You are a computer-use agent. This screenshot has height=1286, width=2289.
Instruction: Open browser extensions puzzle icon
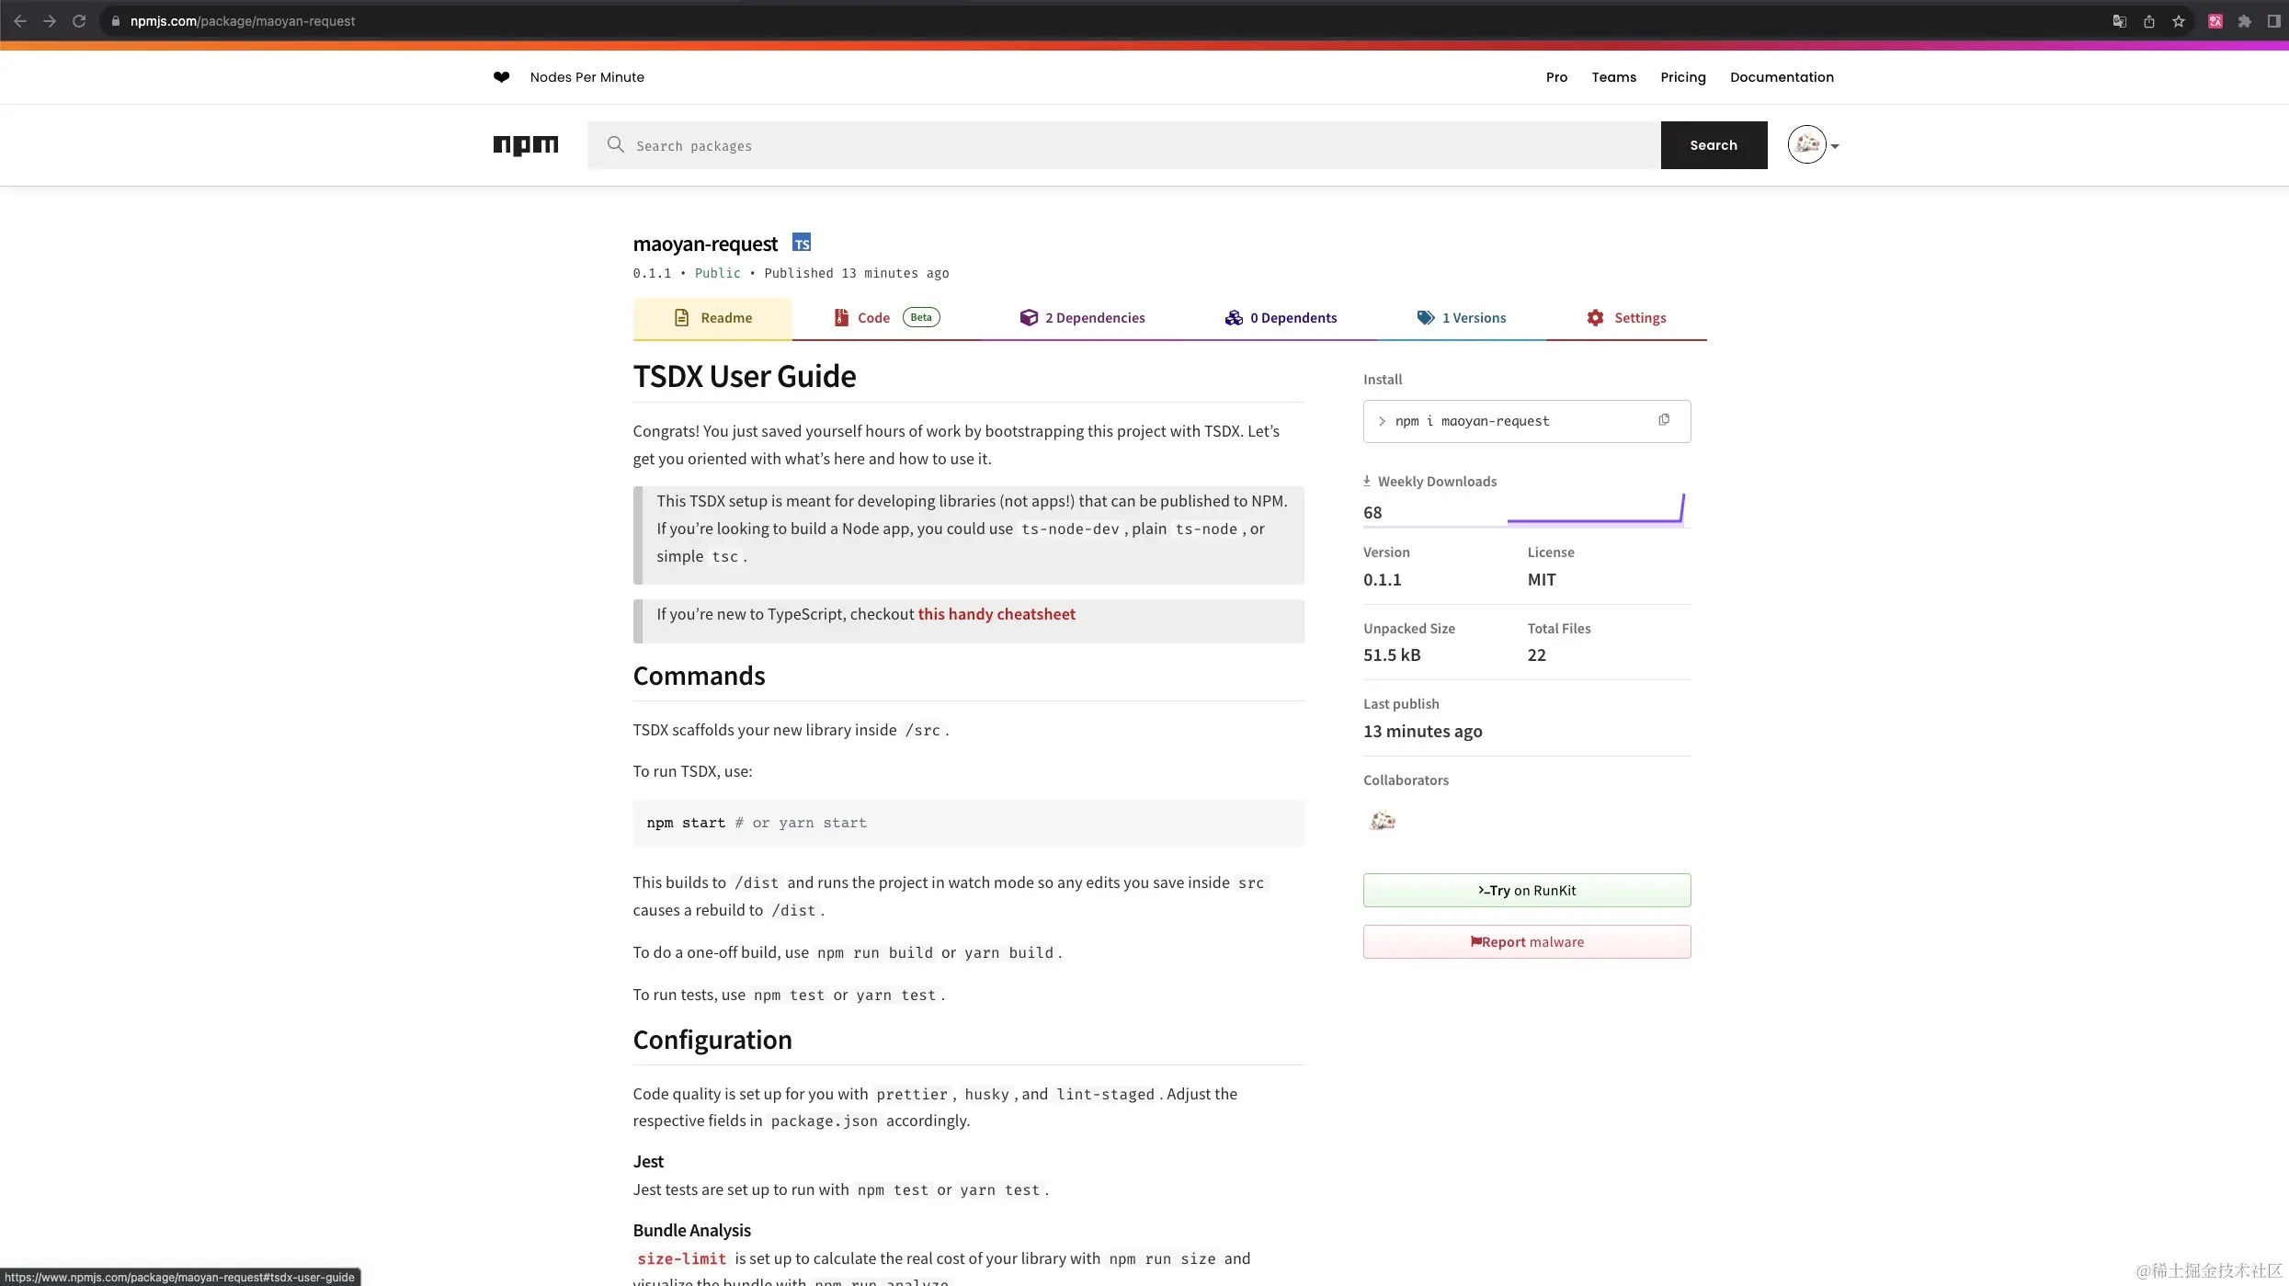2245,21
